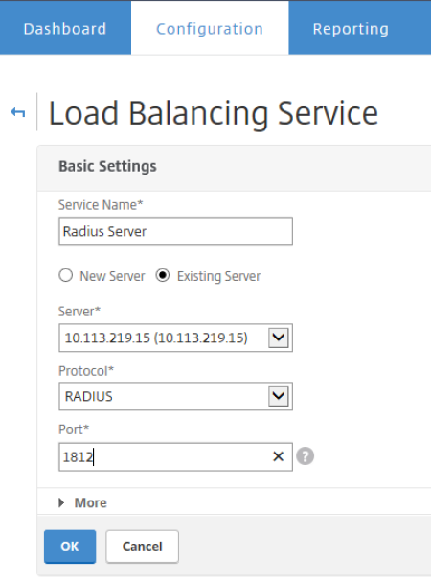Clear the Port field with X icon
431x582 pixels.
point(278,456)
